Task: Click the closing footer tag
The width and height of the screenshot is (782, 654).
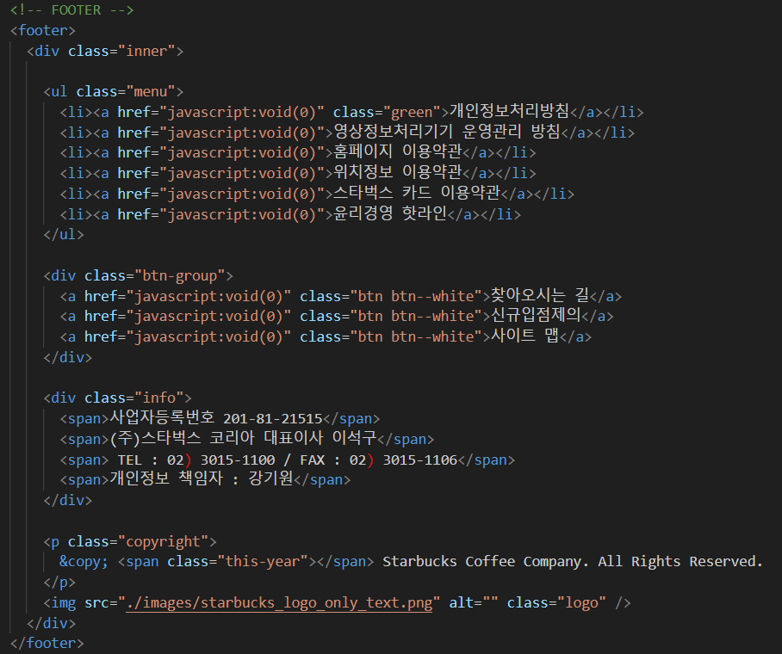Action: tap(47, 643)
